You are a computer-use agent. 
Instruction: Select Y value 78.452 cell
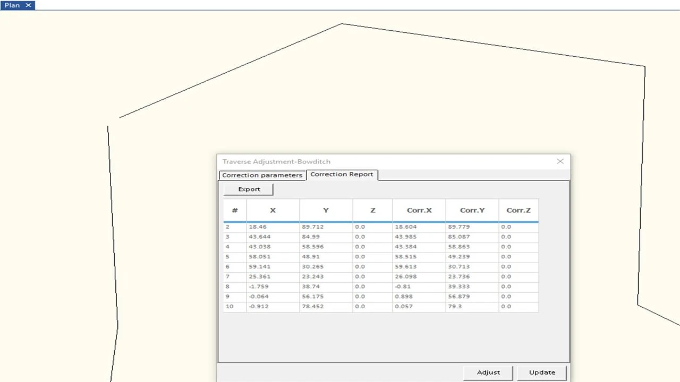tap(326, 307)
